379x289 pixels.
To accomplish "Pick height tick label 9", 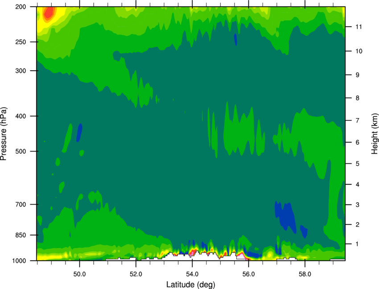I will (357, 75).
